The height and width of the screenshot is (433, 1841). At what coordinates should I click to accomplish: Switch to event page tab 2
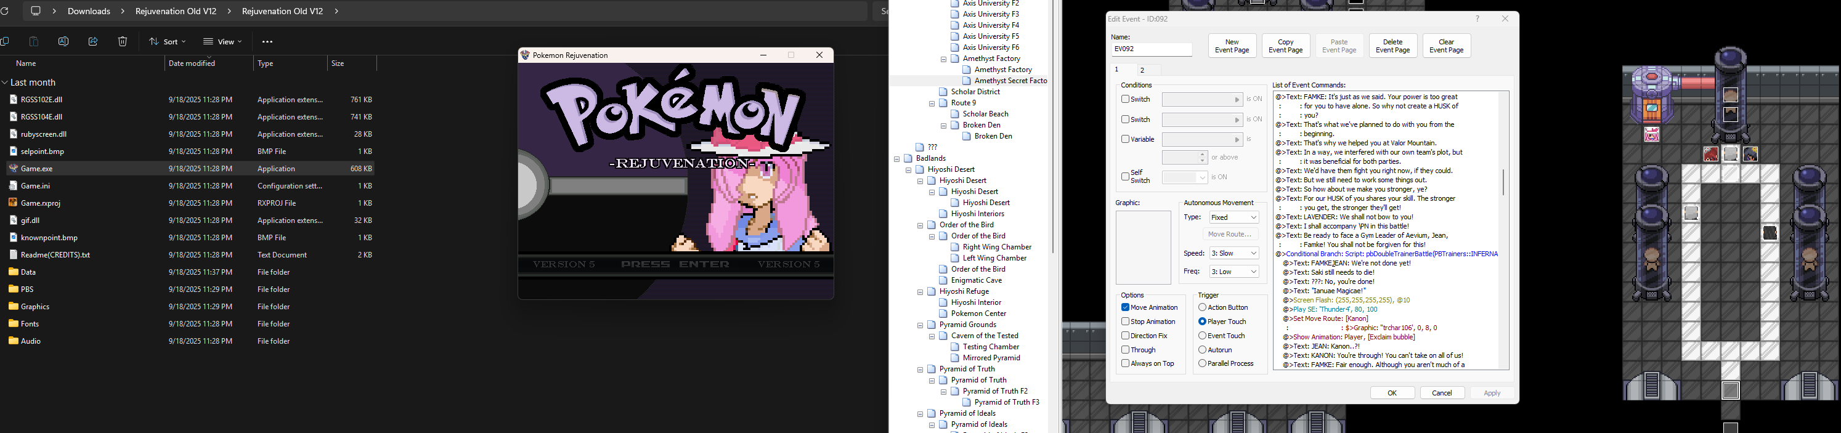[x=1148, y=70]
